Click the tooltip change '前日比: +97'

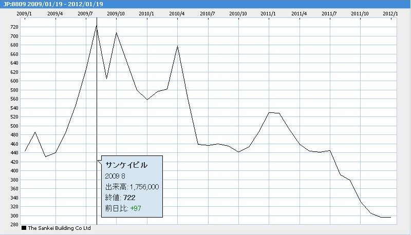click(x=123, y=208)
